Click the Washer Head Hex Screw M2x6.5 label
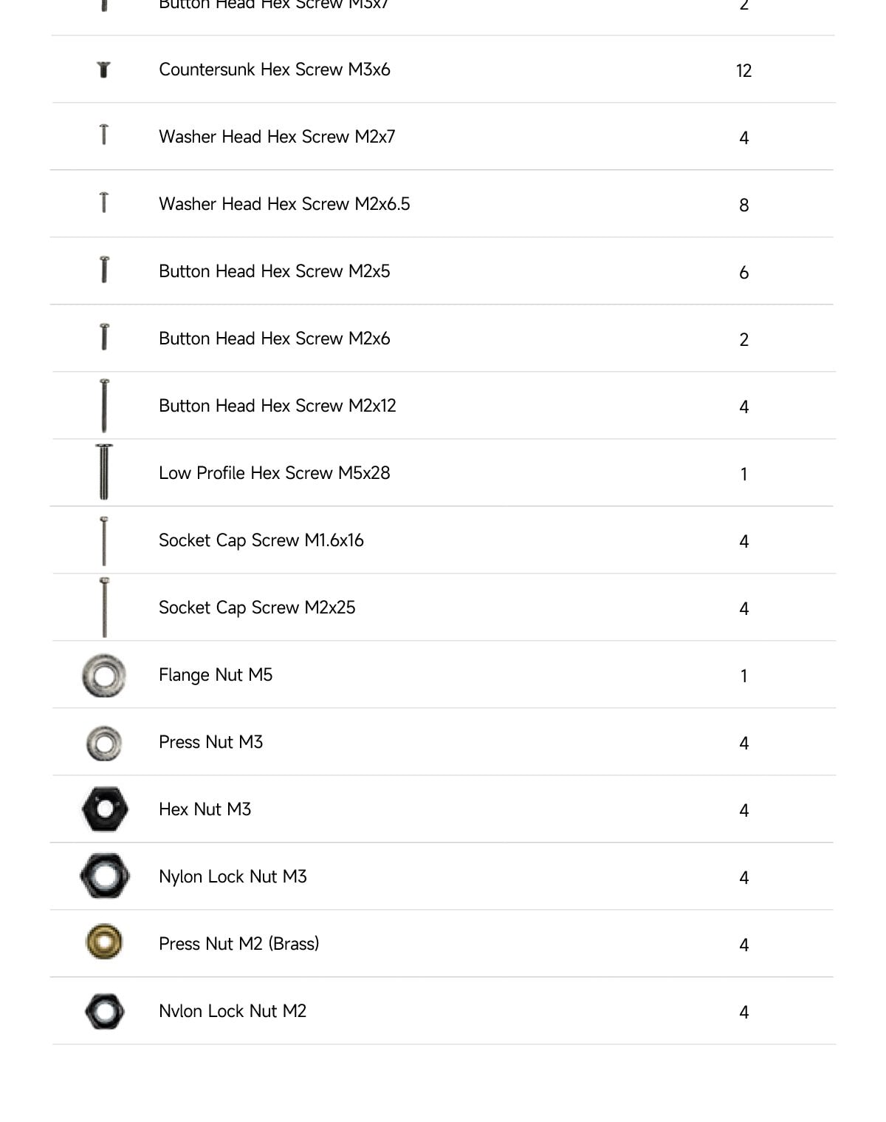The image size is (886, 1122). click(x=284, y=204)
